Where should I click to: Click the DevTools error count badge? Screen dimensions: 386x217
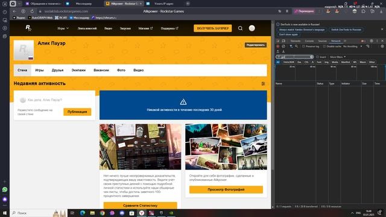pyautogui.click(x=363, y=41)
